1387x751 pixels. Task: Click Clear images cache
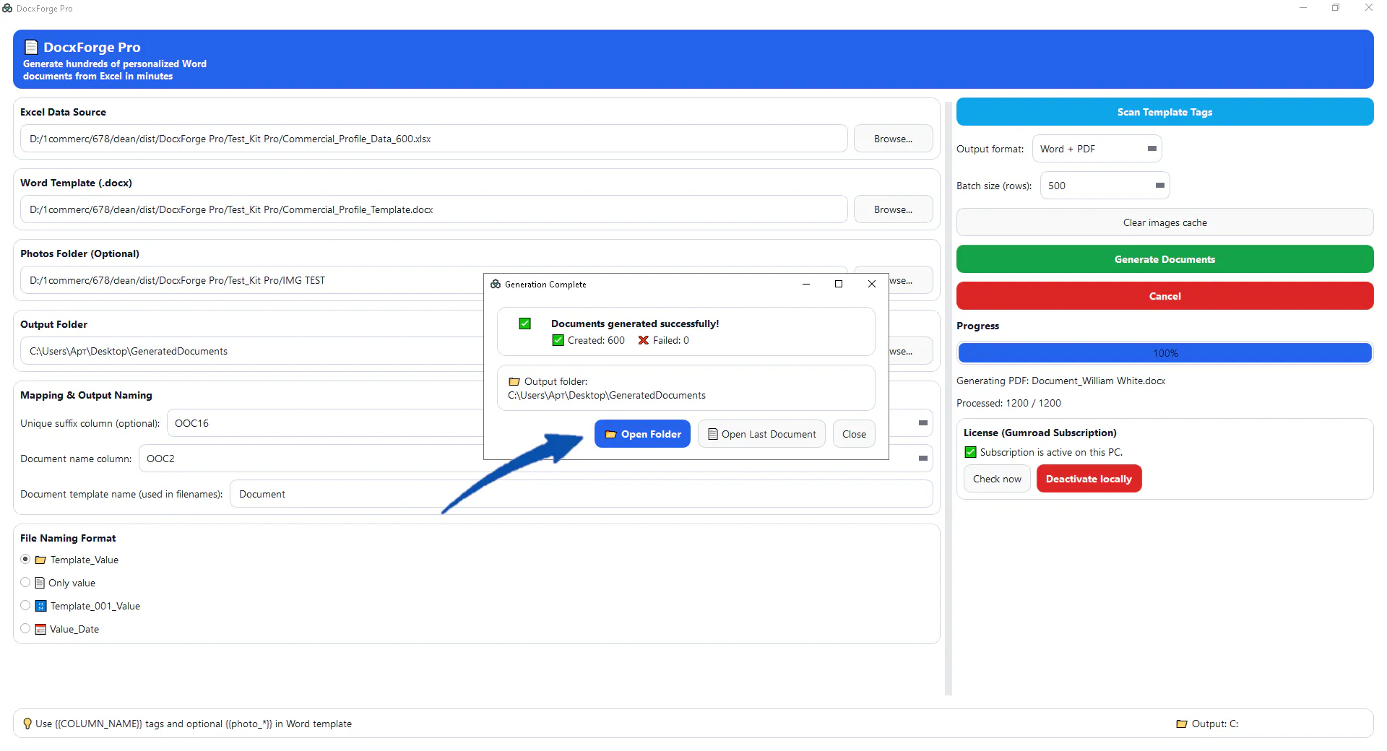(x=1165, y=222)
